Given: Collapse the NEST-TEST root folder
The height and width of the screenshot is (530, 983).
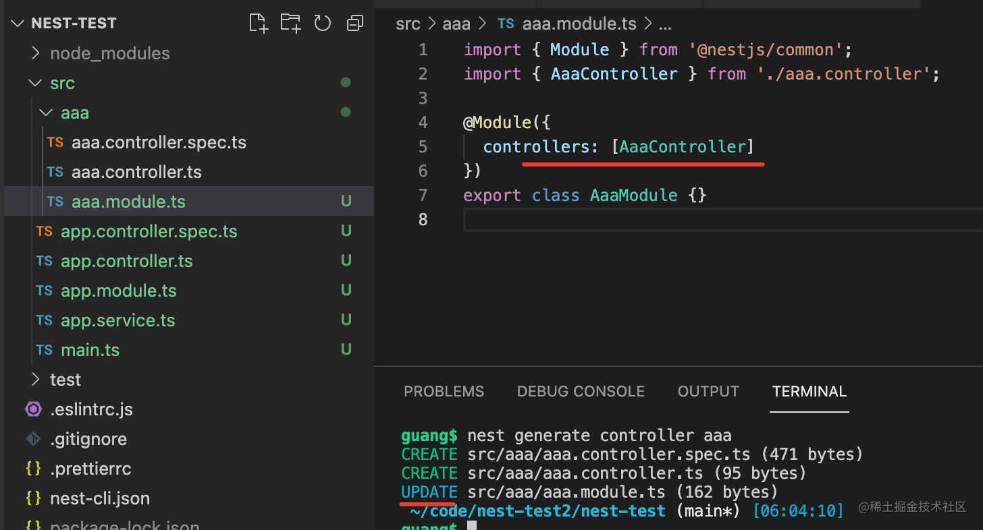Looking at the screenshot, I should click(18, 24).
